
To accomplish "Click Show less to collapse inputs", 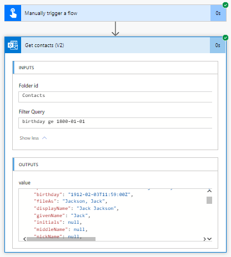I will [29, 138].
